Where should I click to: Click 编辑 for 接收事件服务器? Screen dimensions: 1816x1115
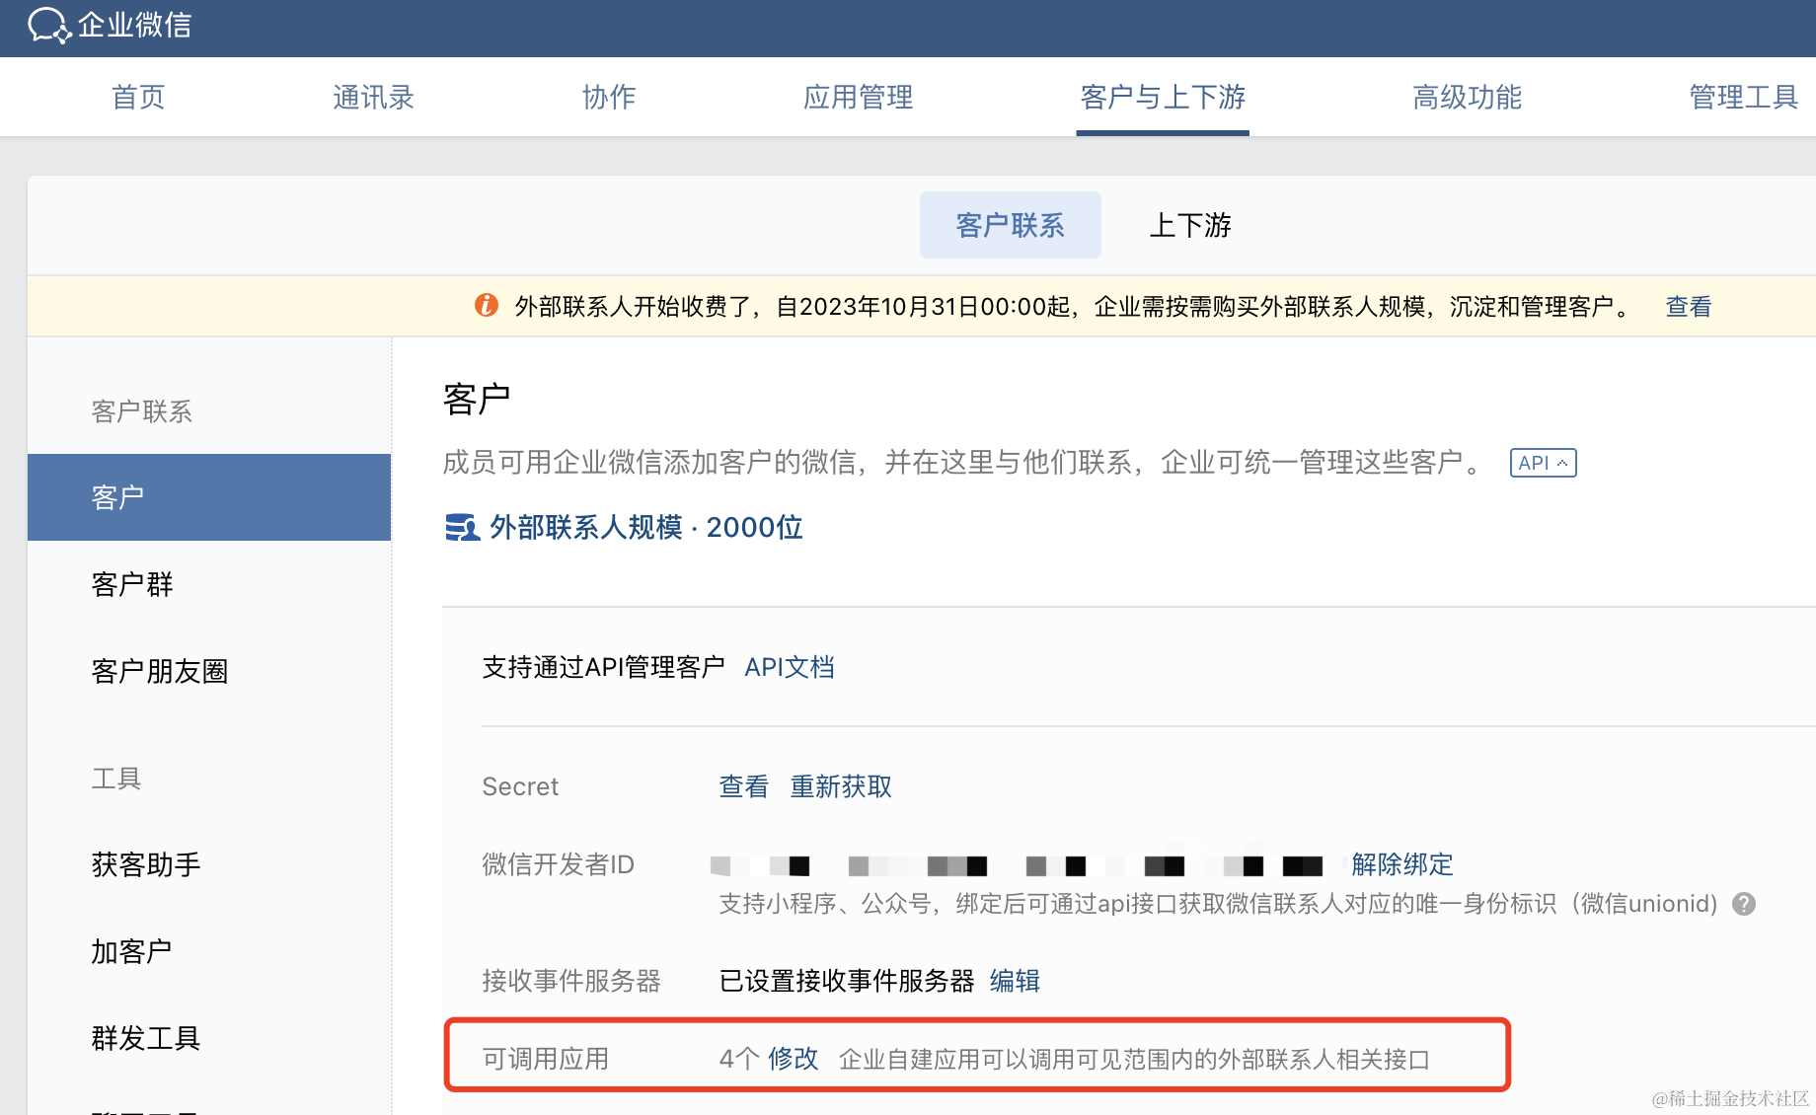[1015, 981]
